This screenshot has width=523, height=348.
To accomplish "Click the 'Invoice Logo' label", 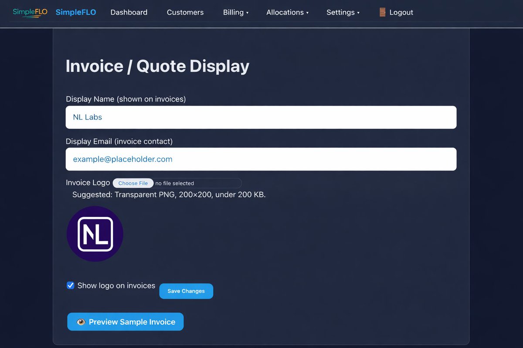I will click(x=88, y=183).
